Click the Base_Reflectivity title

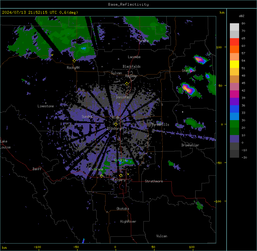pyautogui.click(x=128, y=4)
